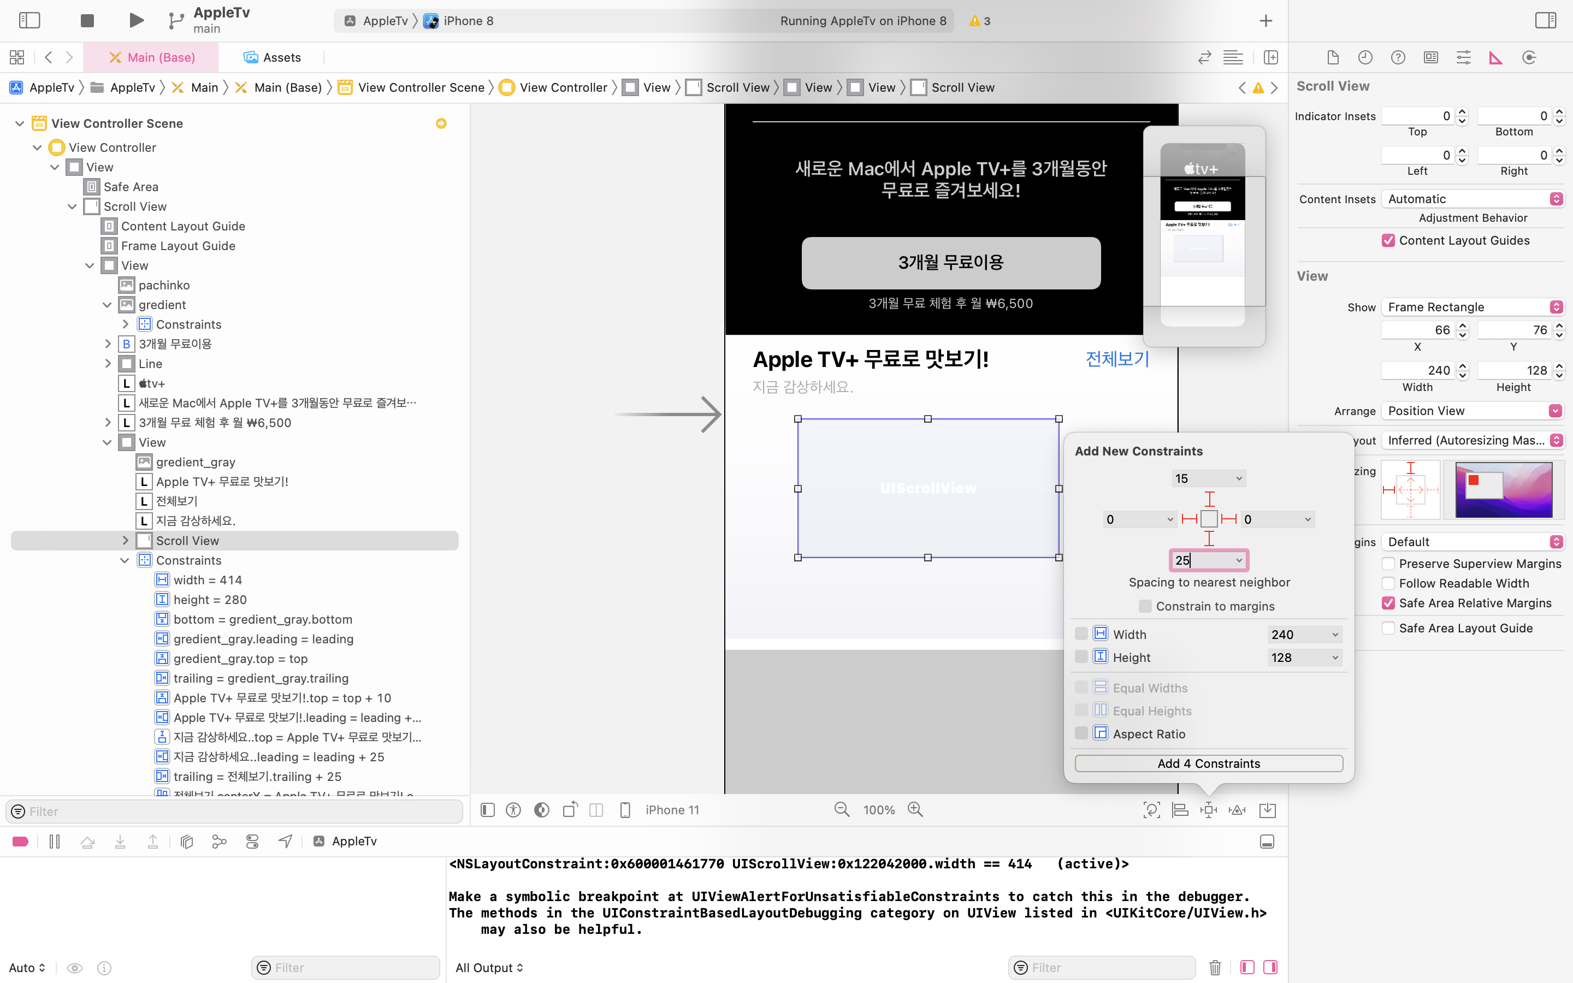Choose iPhone 8 run destination
This screenshot has width=1573, height=983.
459,21
